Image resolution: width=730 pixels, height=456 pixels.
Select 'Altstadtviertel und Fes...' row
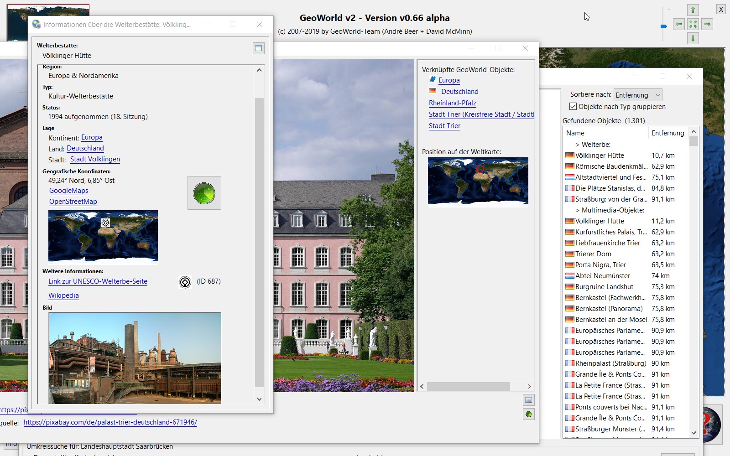(x=626, y=177)
